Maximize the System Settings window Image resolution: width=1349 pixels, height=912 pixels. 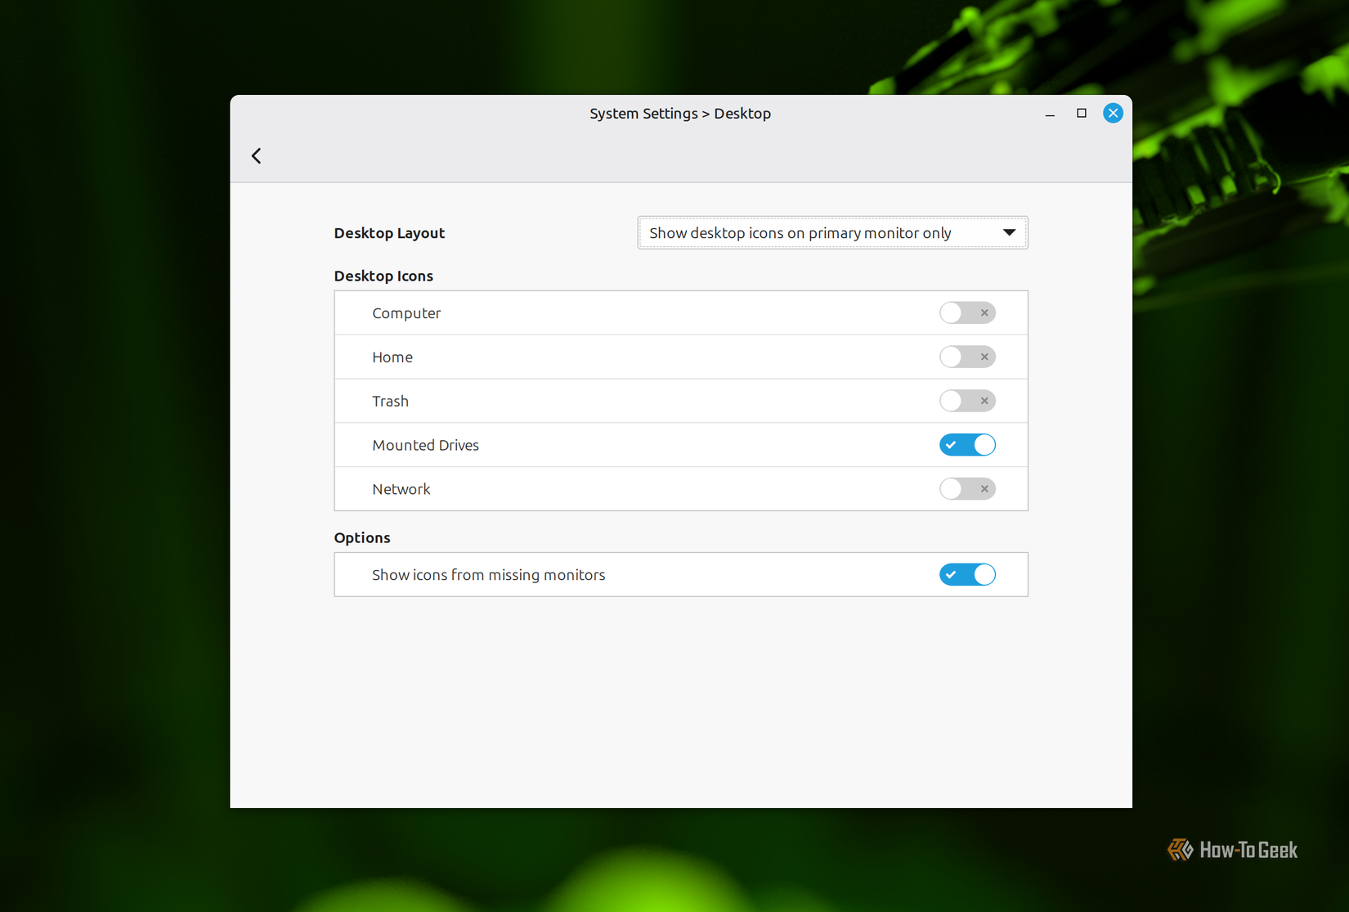tap(1081, 113)
